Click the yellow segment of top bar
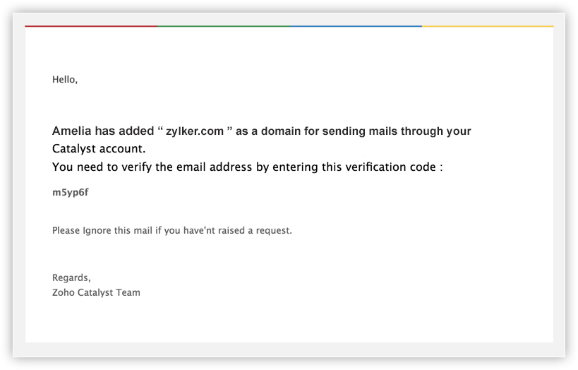This screenshot has width=578, height=370. 488,26
